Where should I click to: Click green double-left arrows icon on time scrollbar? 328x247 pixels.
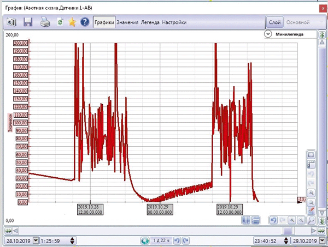8,231
